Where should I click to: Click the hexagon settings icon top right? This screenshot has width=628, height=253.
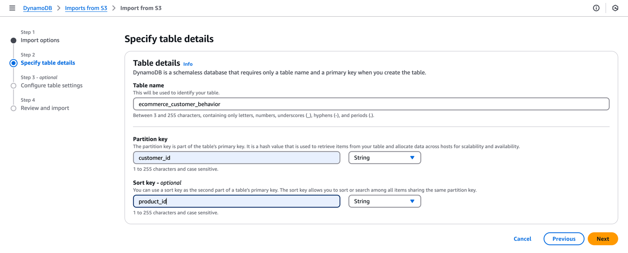point(615,8)
